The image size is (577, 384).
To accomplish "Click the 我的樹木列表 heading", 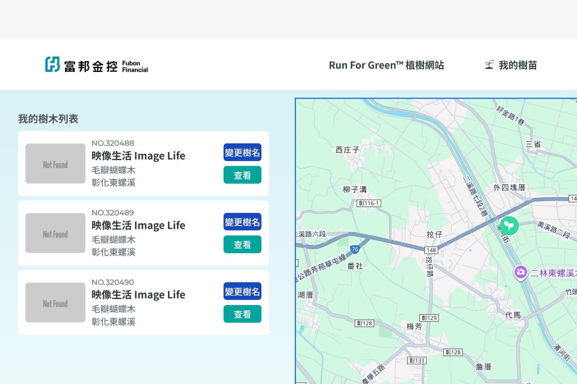I will (48, 119).
